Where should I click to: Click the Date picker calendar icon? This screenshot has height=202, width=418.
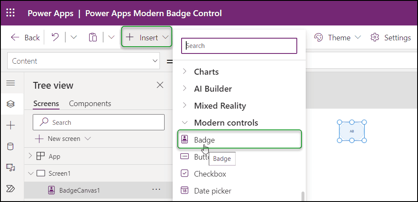185,191
